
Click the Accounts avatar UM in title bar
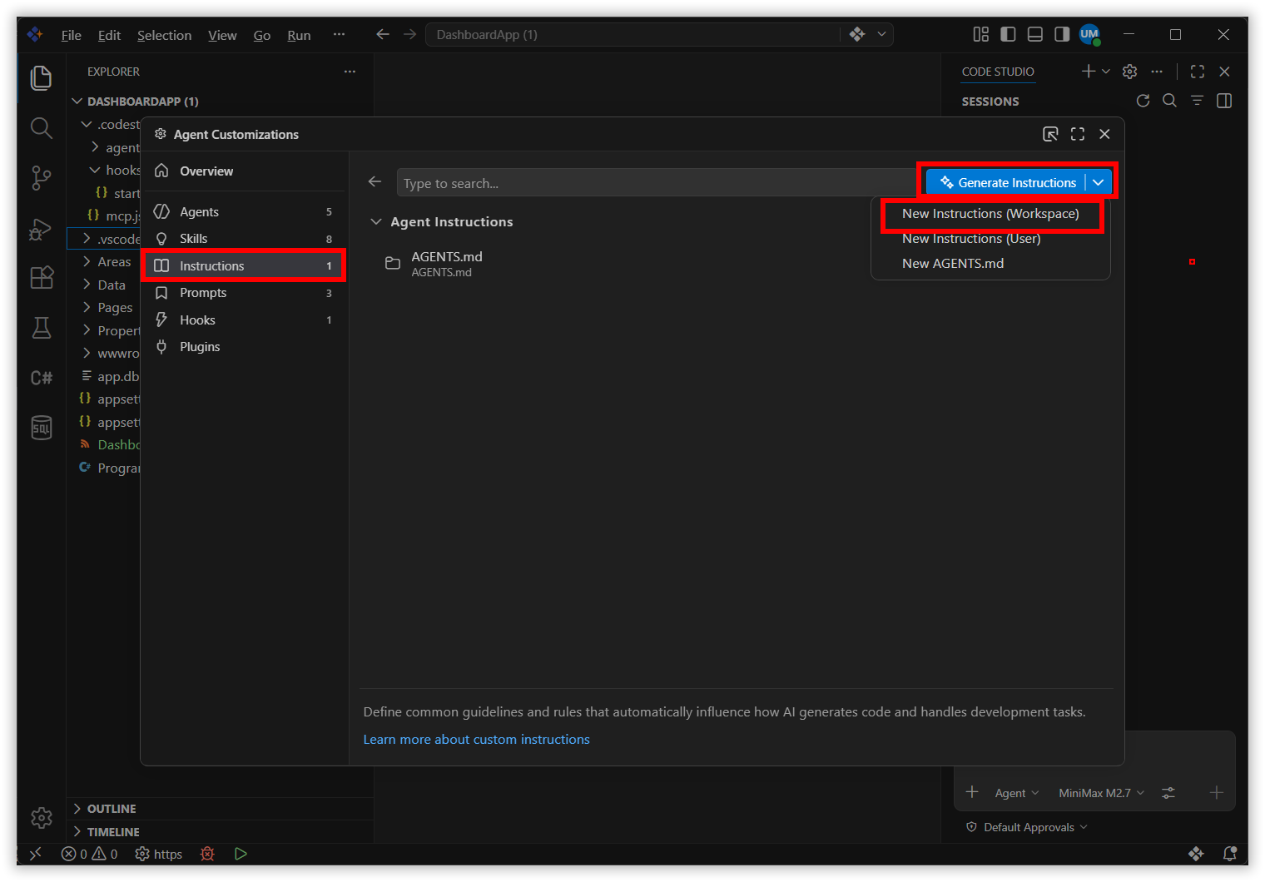(1089, 35)
